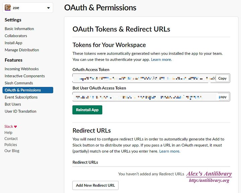
Task: Open Basic Information settings
Action: [x=19, y=29]
